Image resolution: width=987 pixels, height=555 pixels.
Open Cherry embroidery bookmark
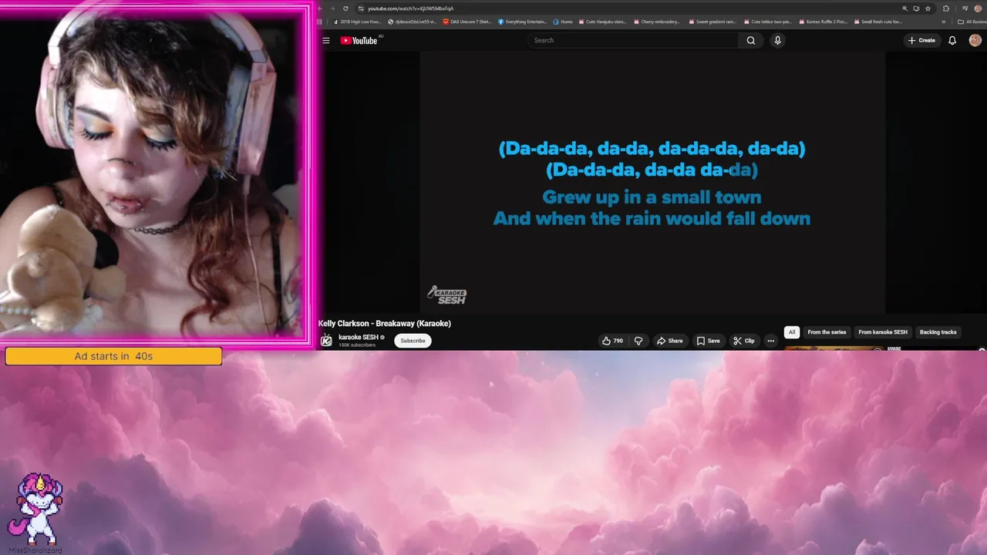657,22
